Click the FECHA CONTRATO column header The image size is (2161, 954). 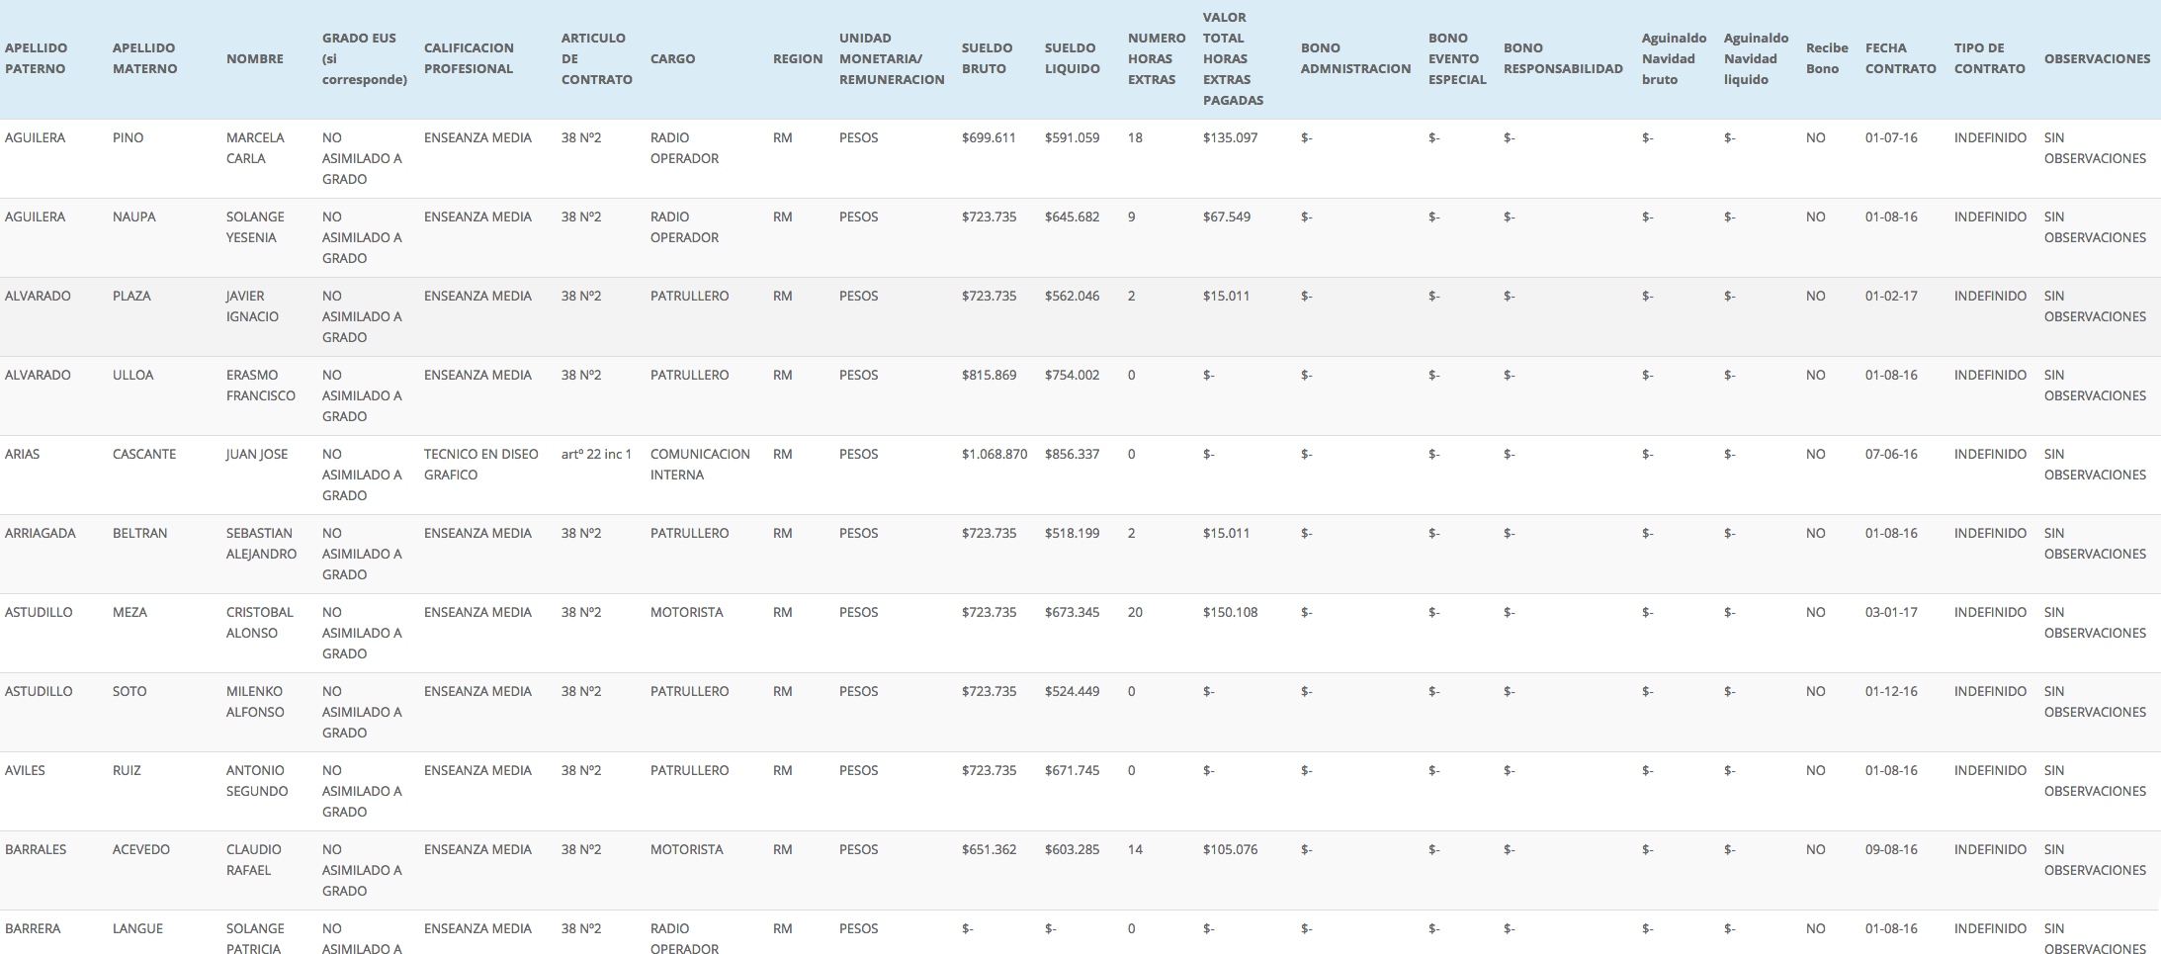click(1900, 58)
